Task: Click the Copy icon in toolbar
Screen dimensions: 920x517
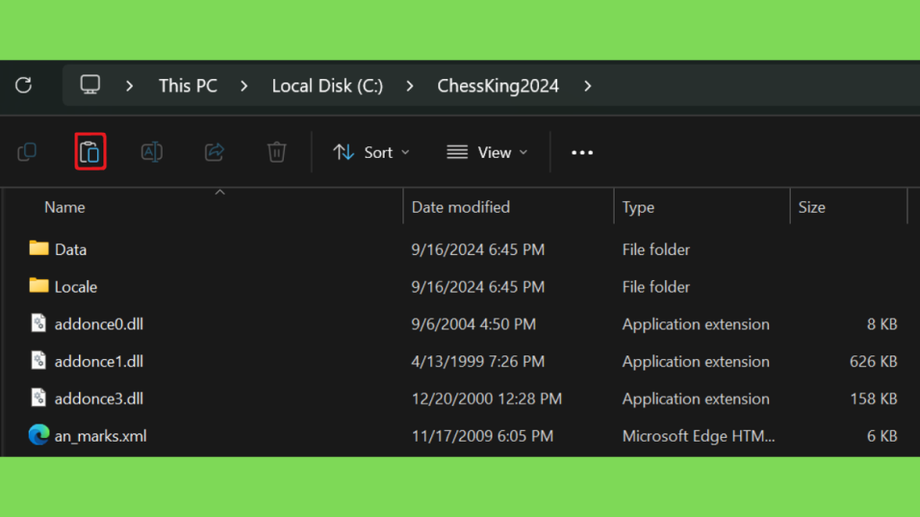Action: click(x=27, y=153)
